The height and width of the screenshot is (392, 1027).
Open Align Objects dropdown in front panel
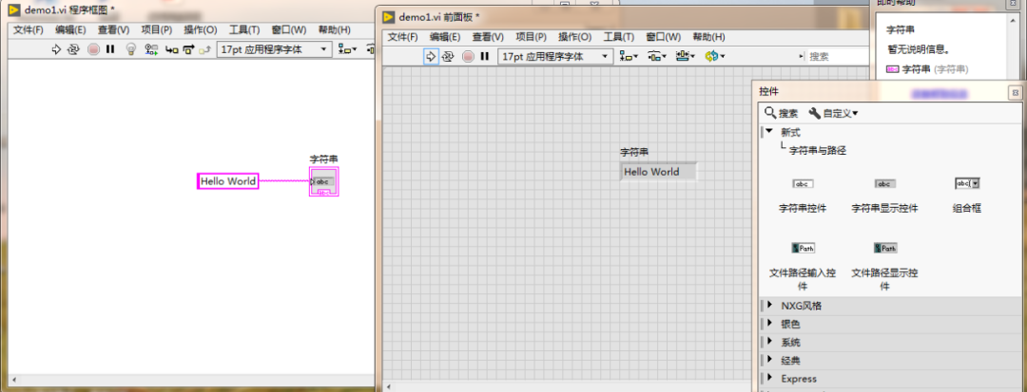click(629, 56)
